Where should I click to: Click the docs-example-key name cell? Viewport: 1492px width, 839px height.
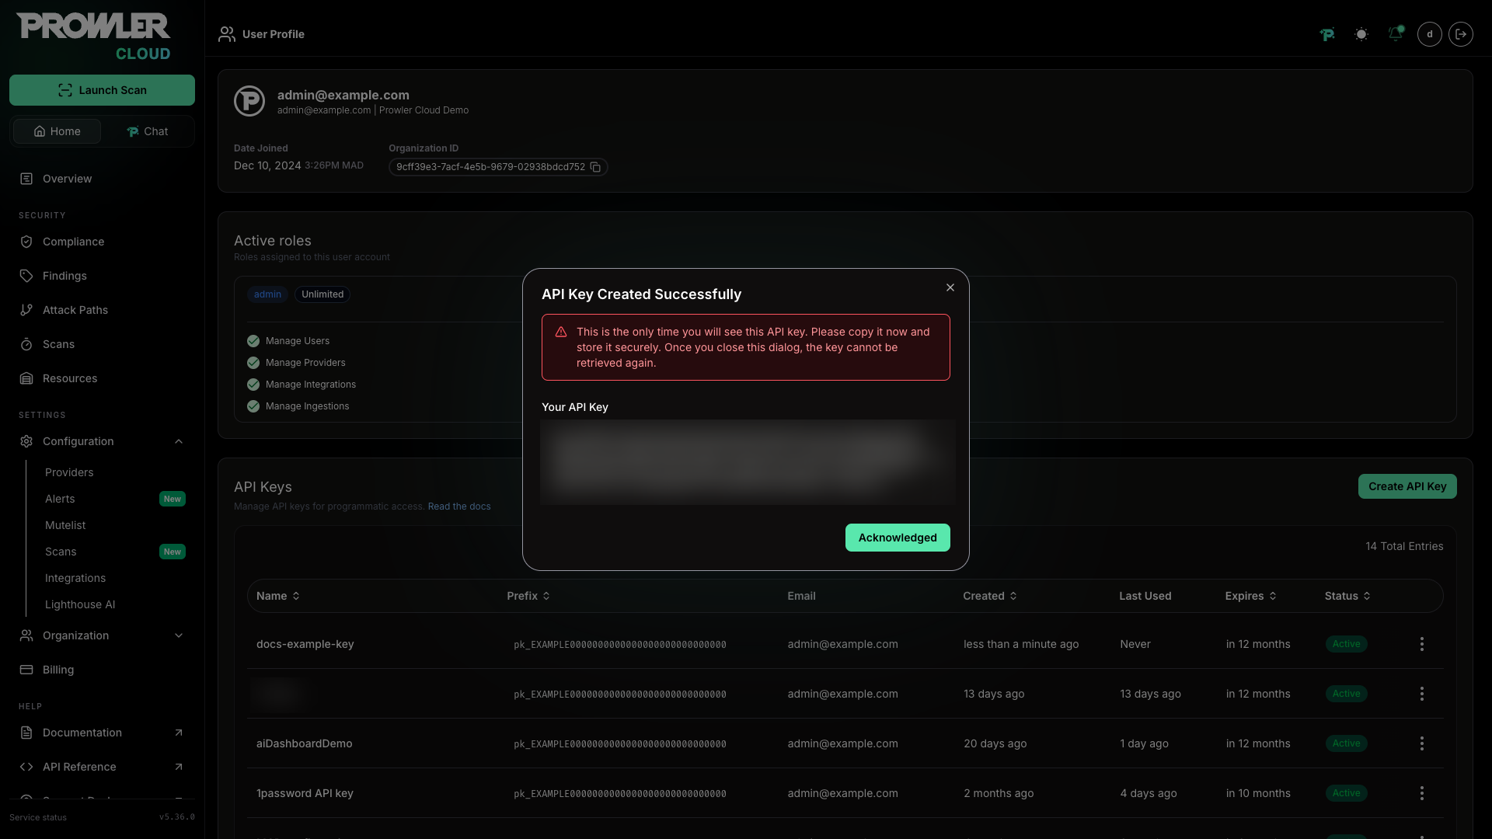coord(305,644)
